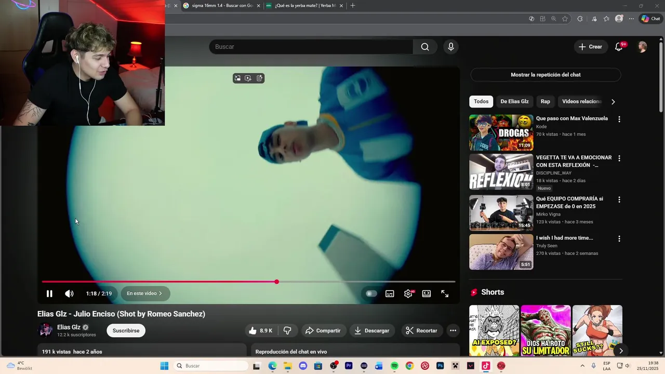Pause the video playback
This screenshot has height=374, width=665.
(49, 293)
